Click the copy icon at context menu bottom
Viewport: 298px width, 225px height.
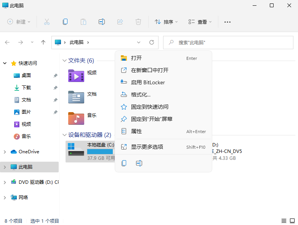124,163
